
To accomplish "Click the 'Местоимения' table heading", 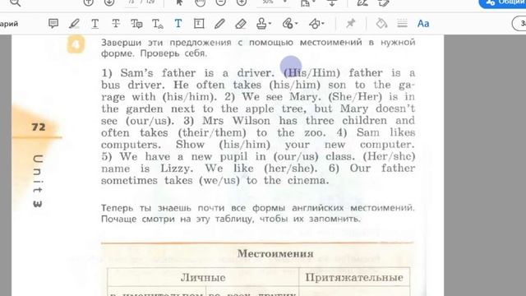I will (275, 253).
